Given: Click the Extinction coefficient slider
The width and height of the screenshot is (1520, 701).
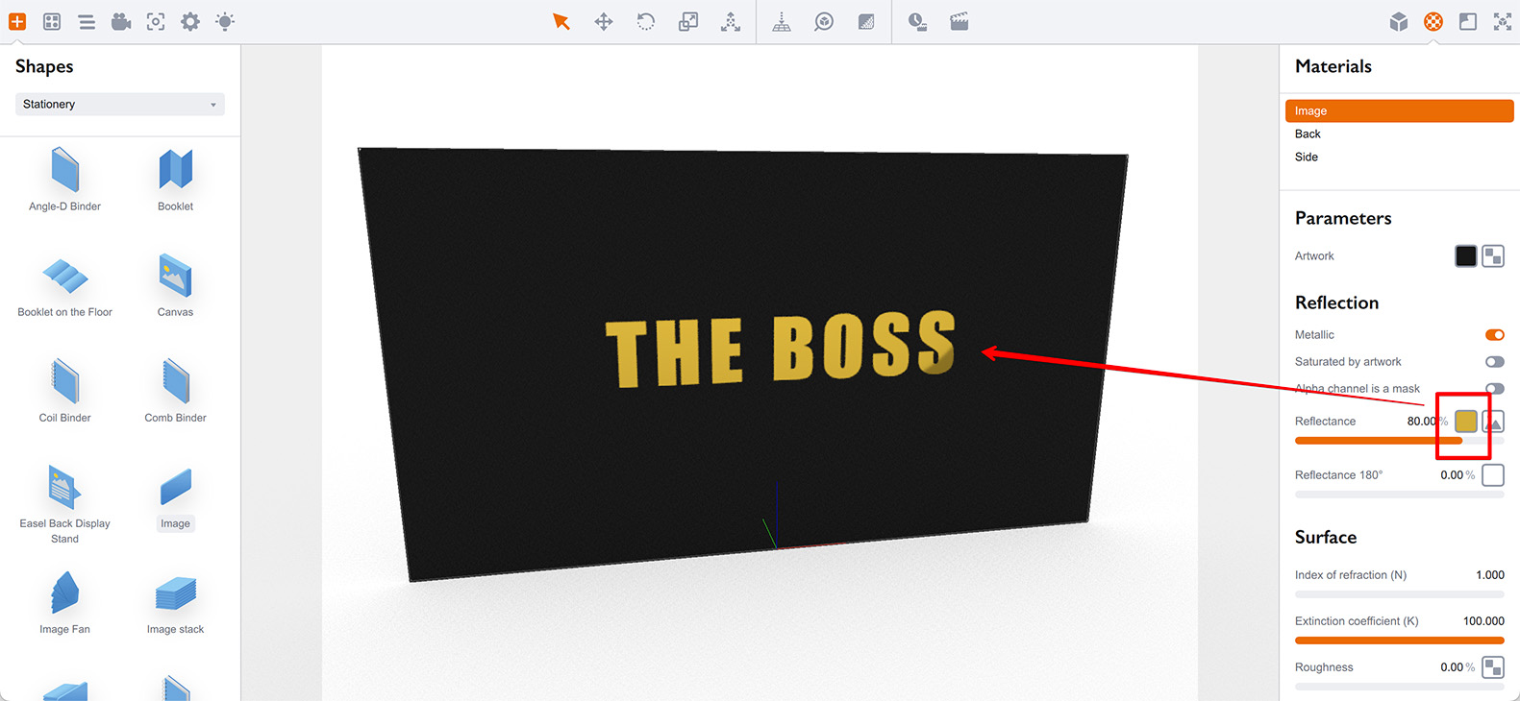Looking at the screenshot, I should [1399, 641].
